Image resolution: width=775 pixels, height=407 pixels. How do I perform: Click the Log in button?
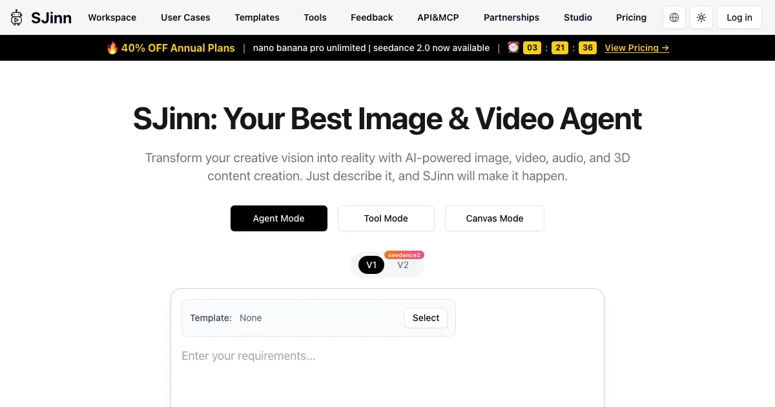coord(739,17)
